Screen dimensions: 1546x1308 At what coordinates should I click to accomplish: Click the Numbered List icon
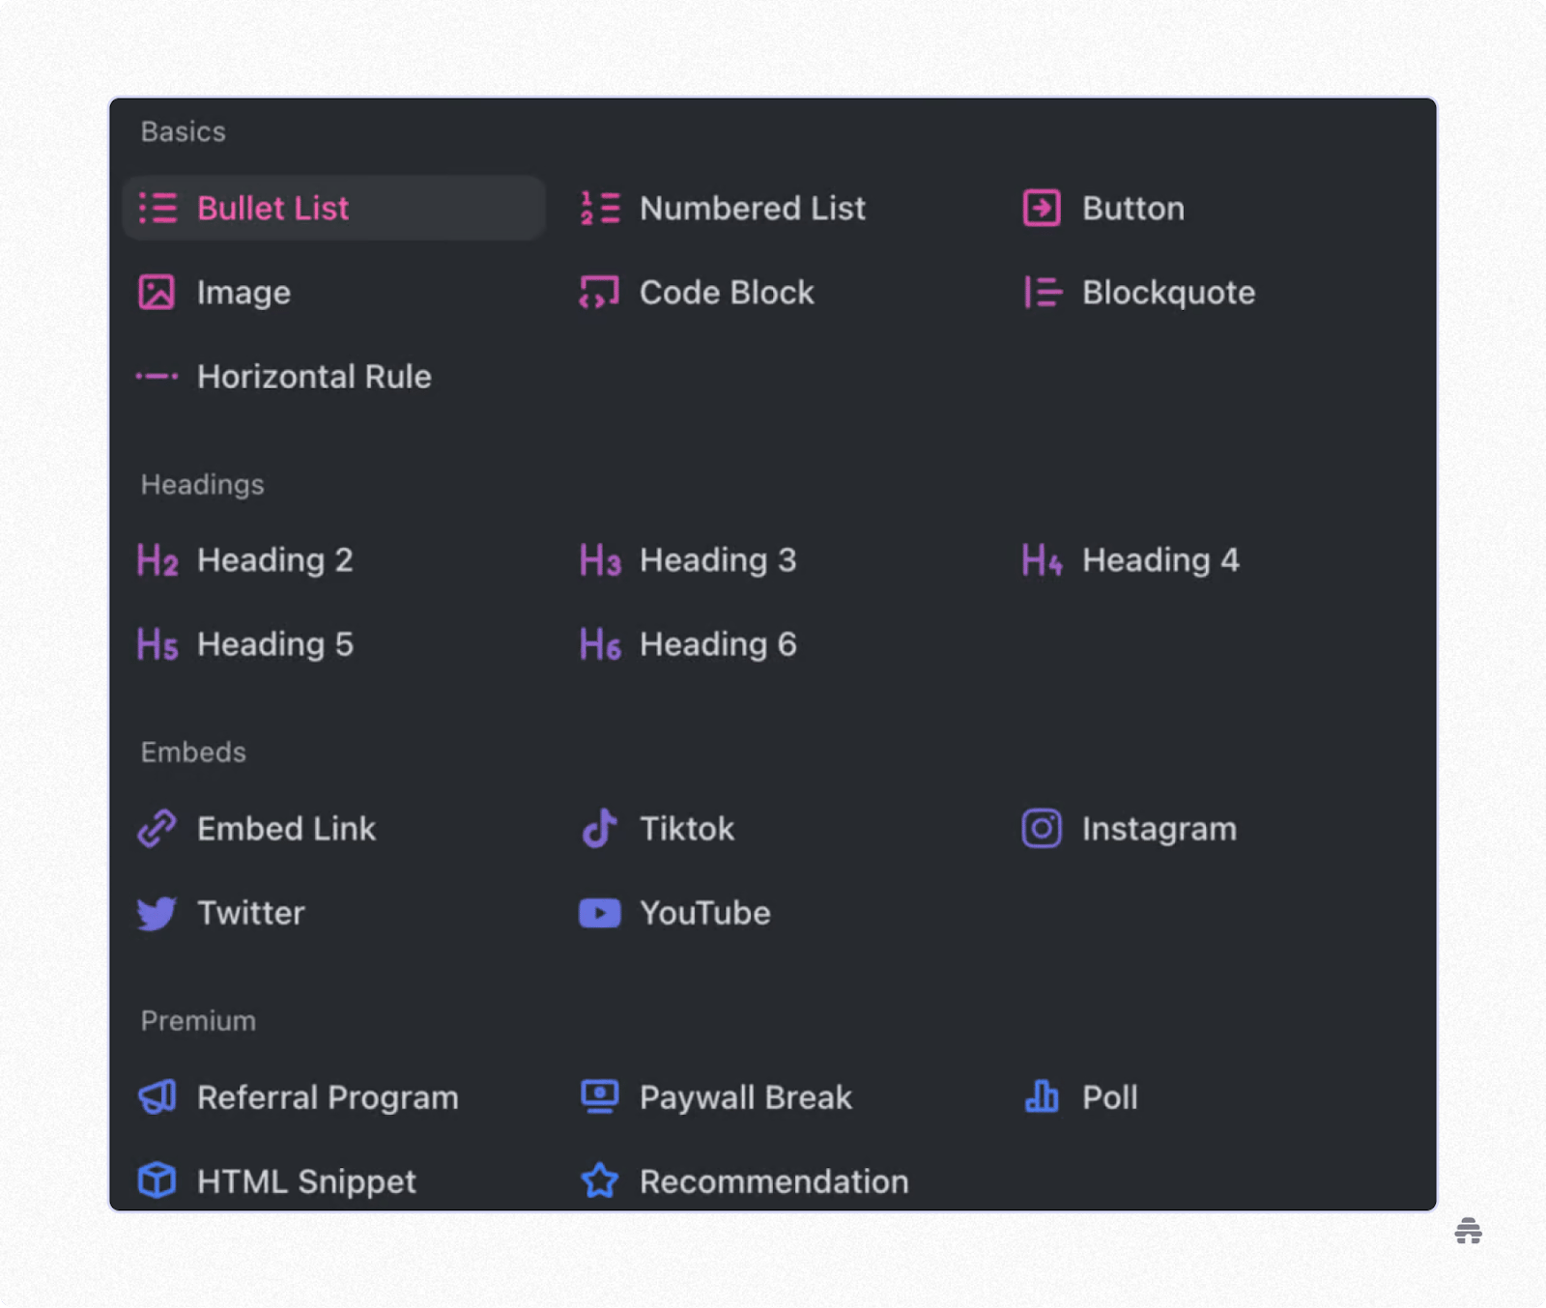[600, 208]
